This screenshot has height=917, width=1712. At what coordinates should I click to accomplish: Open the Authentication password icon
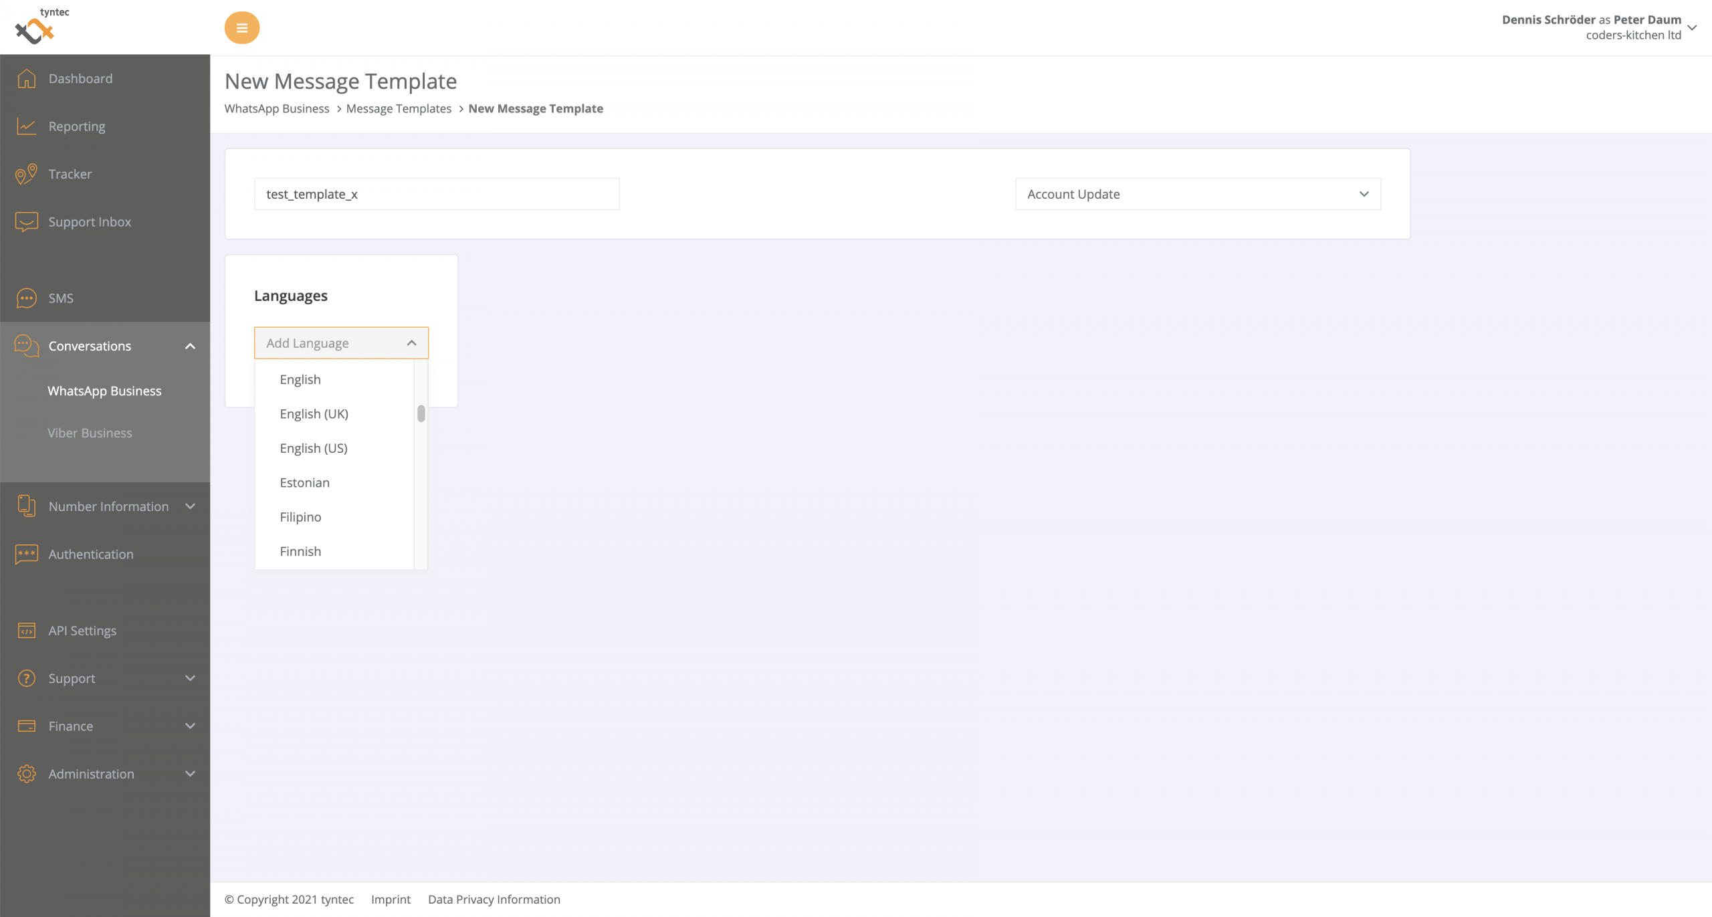pyautogui.click(x=26, y=554)
